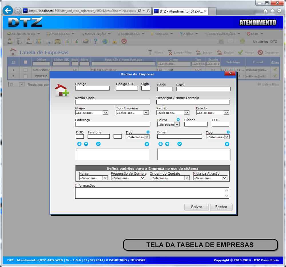The height and width of the screenshot is (267, 286).
Task: Open the TABELAS menu
Action: (162, 34)
